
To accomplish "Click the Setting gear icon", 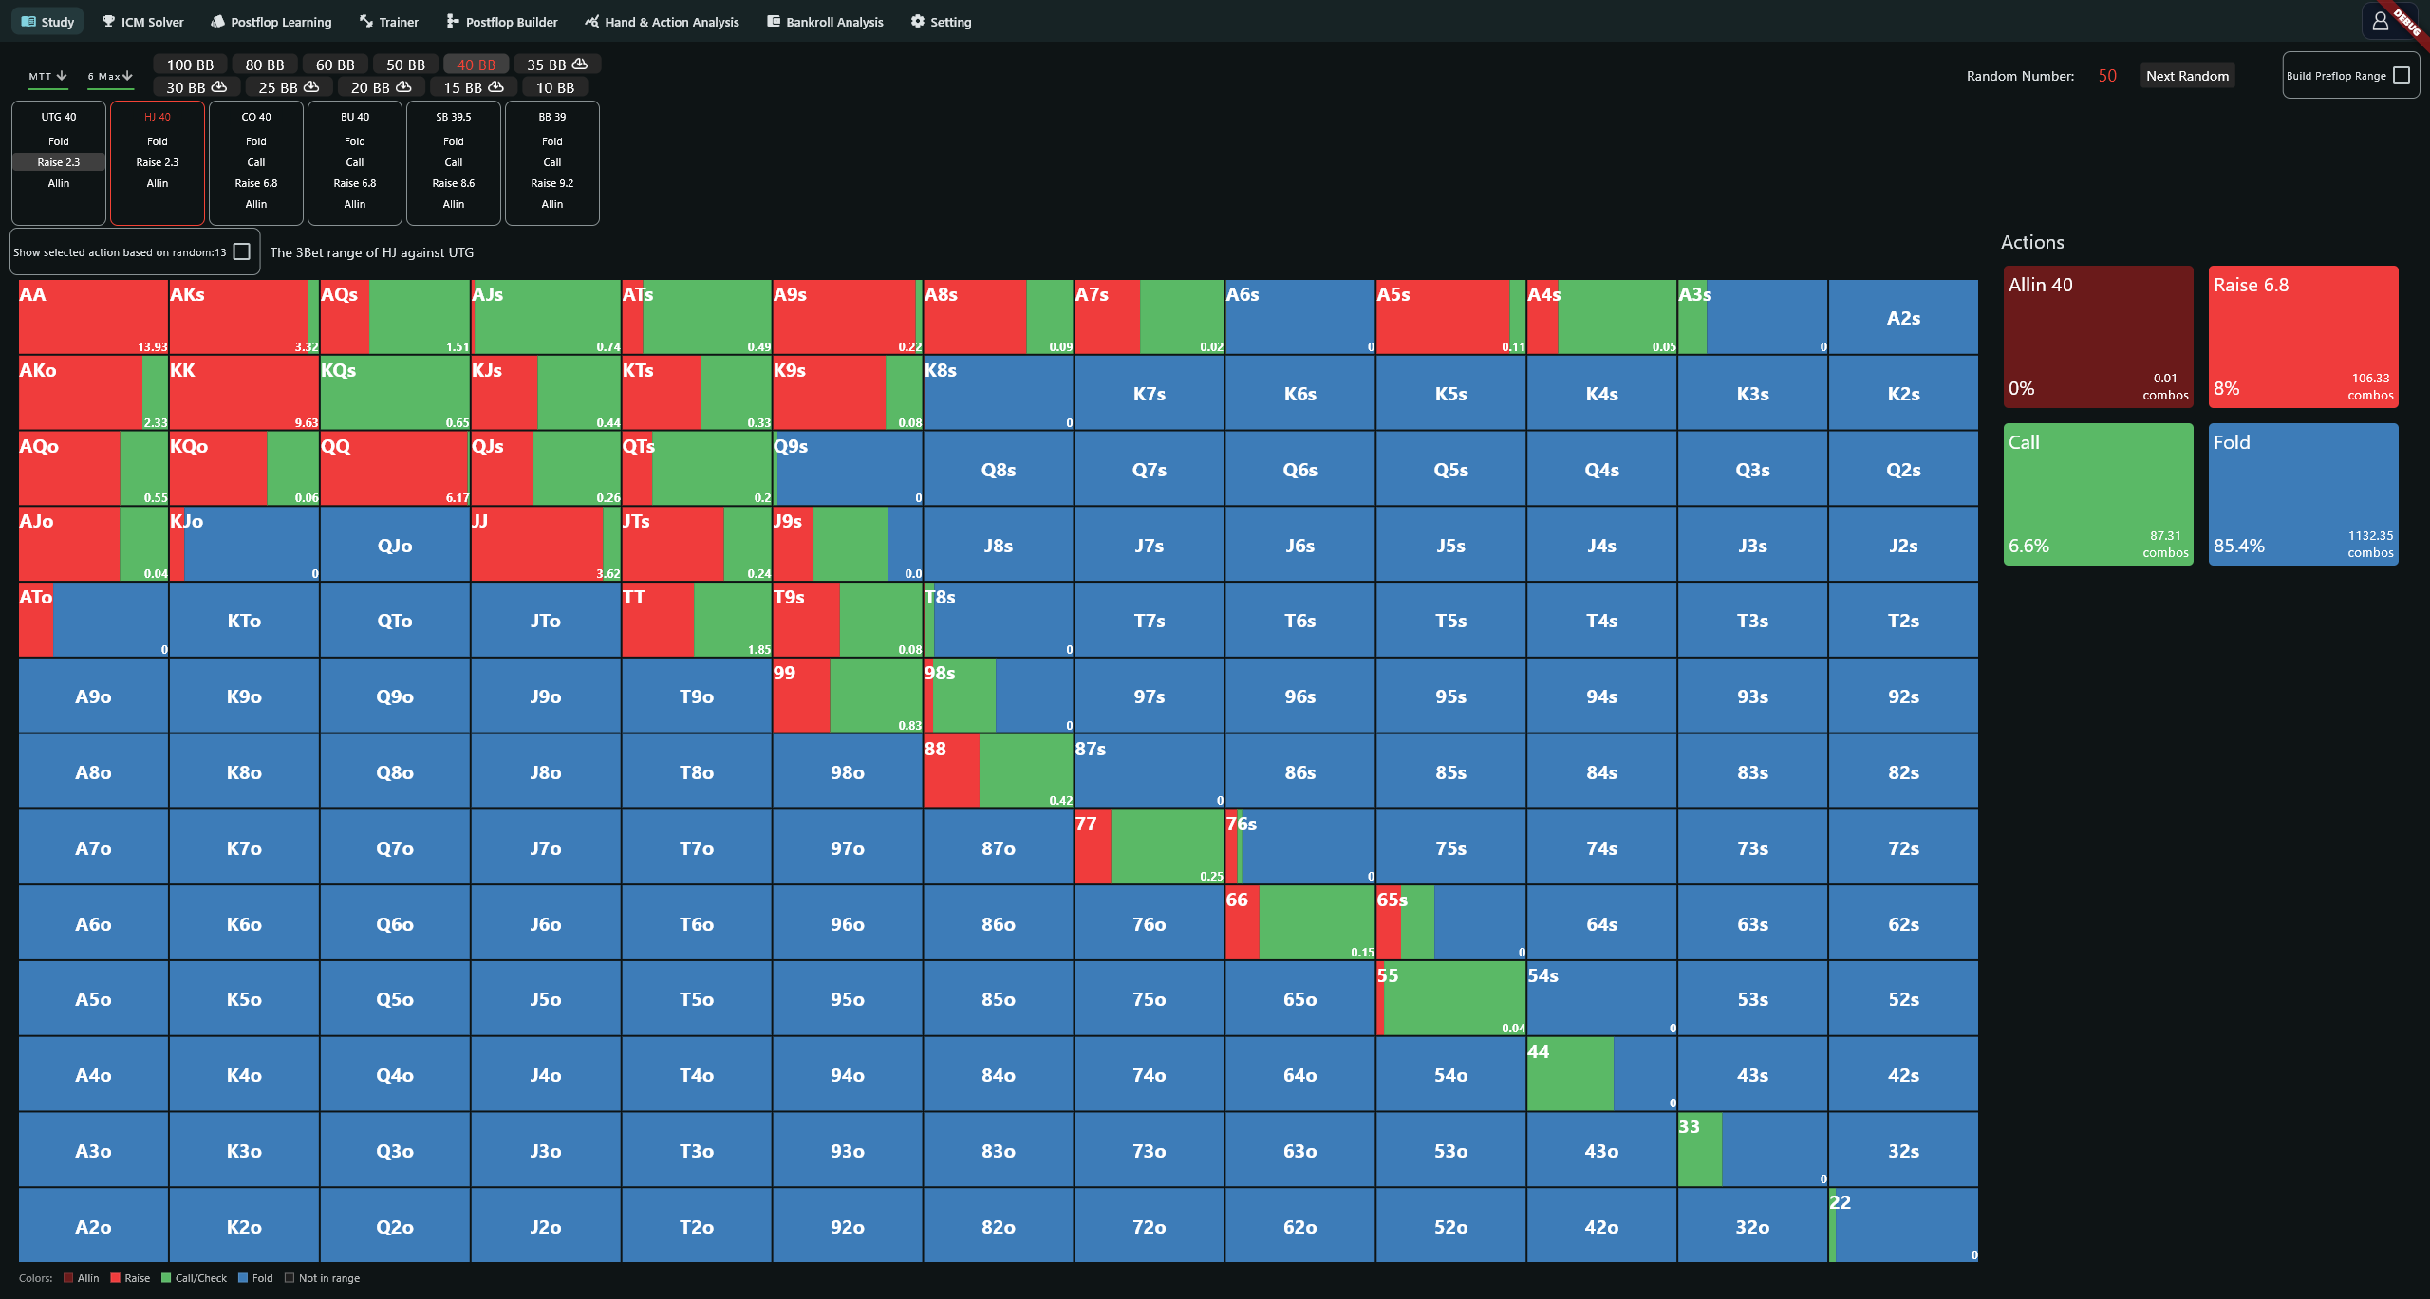I will point(918,21).
